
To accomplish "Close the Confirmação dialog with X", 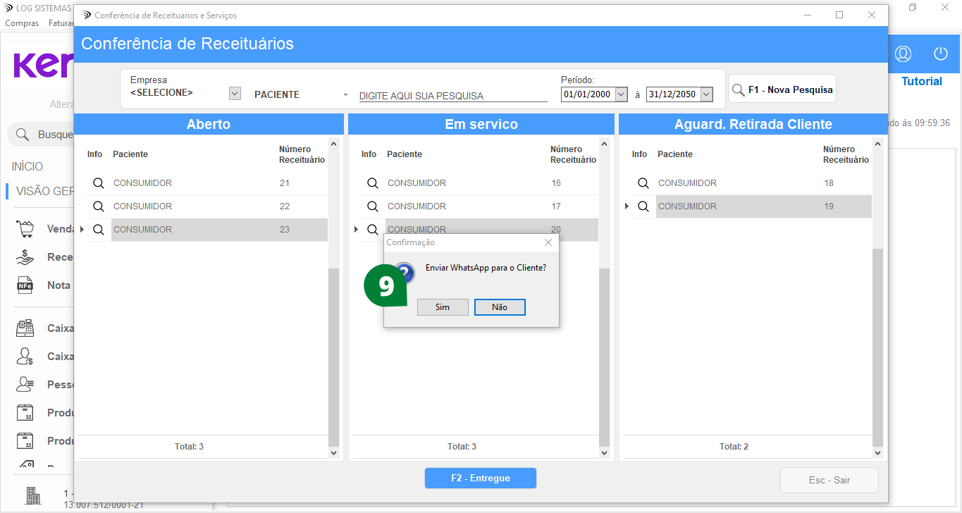I will (548, 242).
